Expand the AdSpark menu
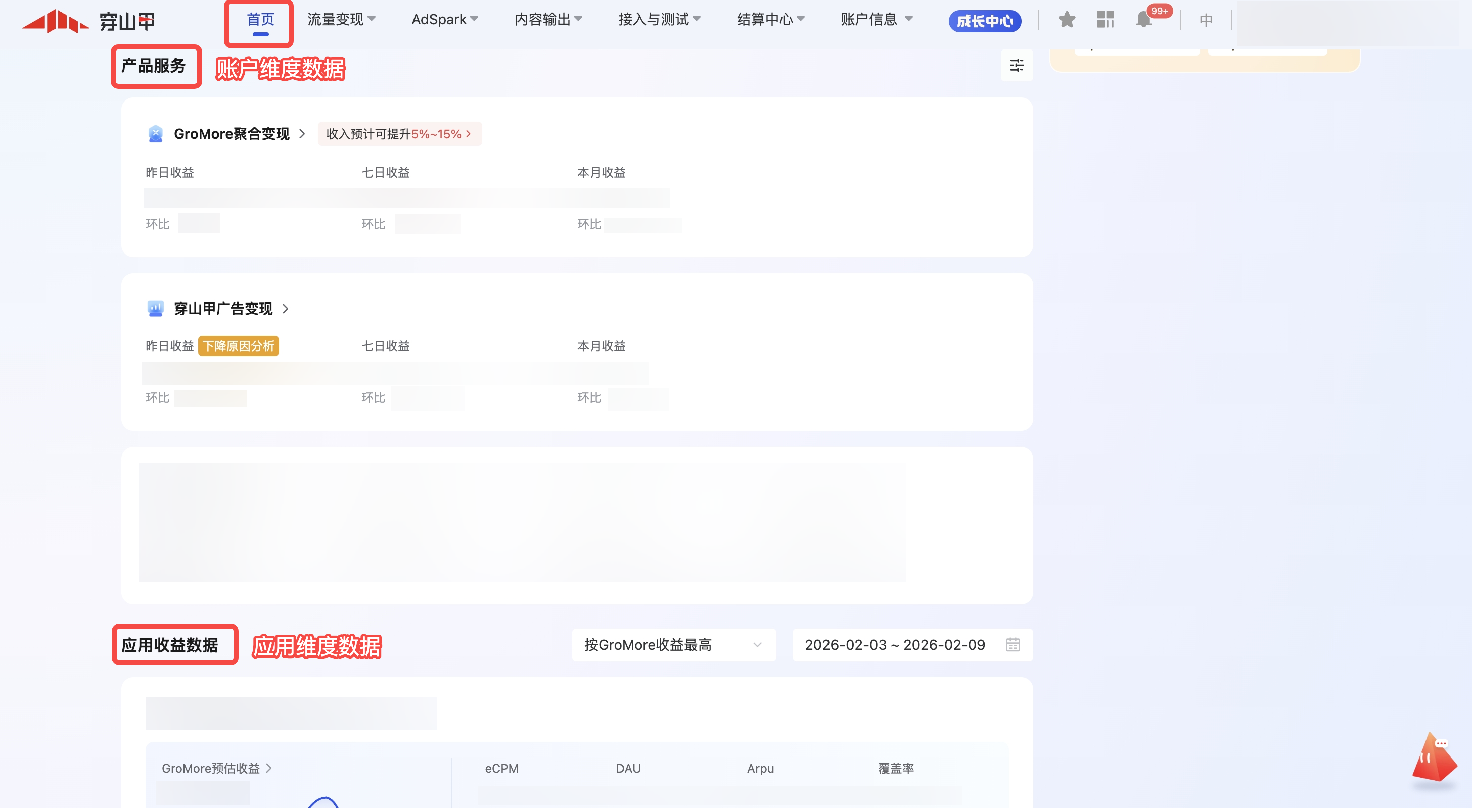 [444, 19]
